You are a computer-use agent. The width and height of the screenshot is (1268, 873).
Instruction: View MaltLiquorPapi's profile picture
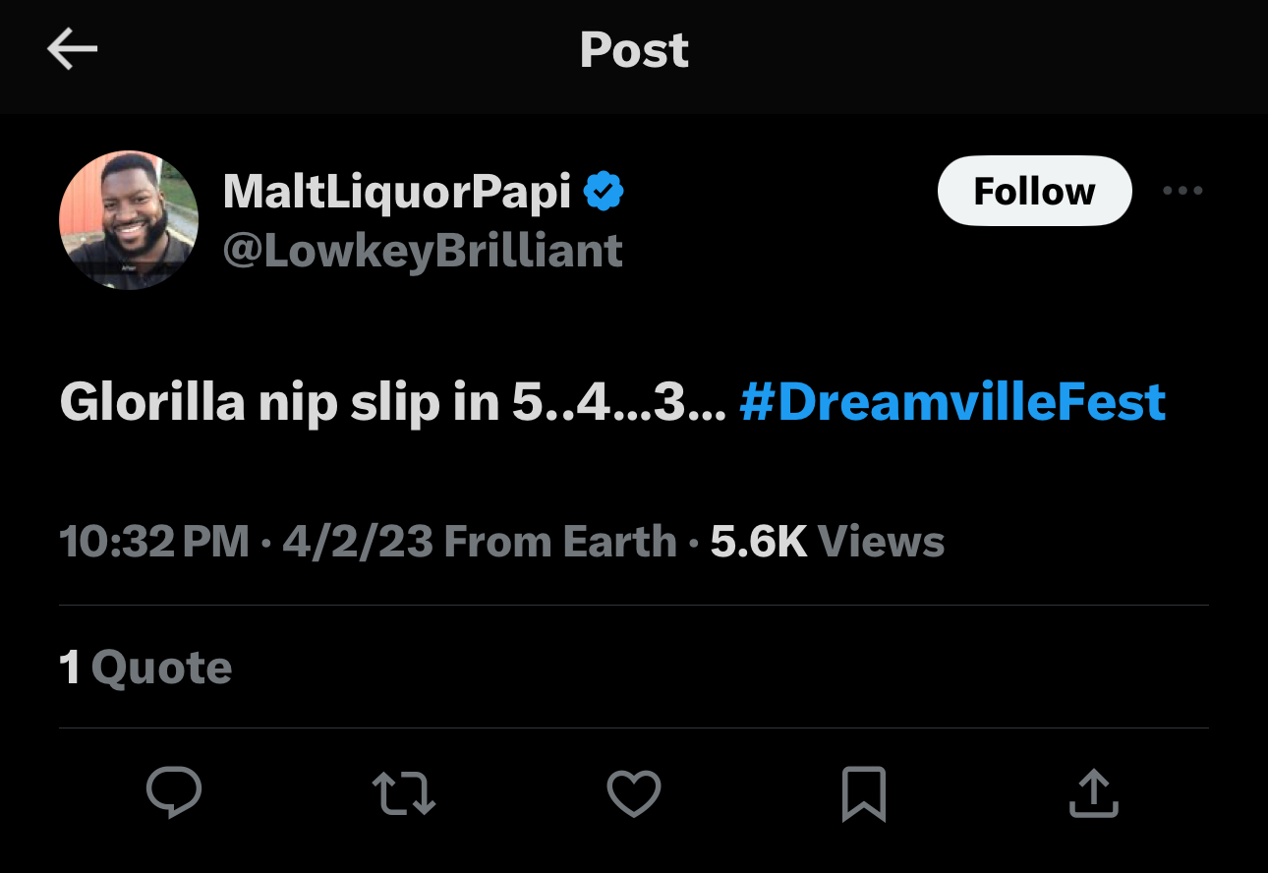tap(129, 219)
